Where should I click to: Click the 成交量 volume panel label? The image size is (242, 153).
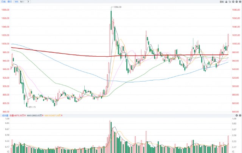[x=4, y=116]
